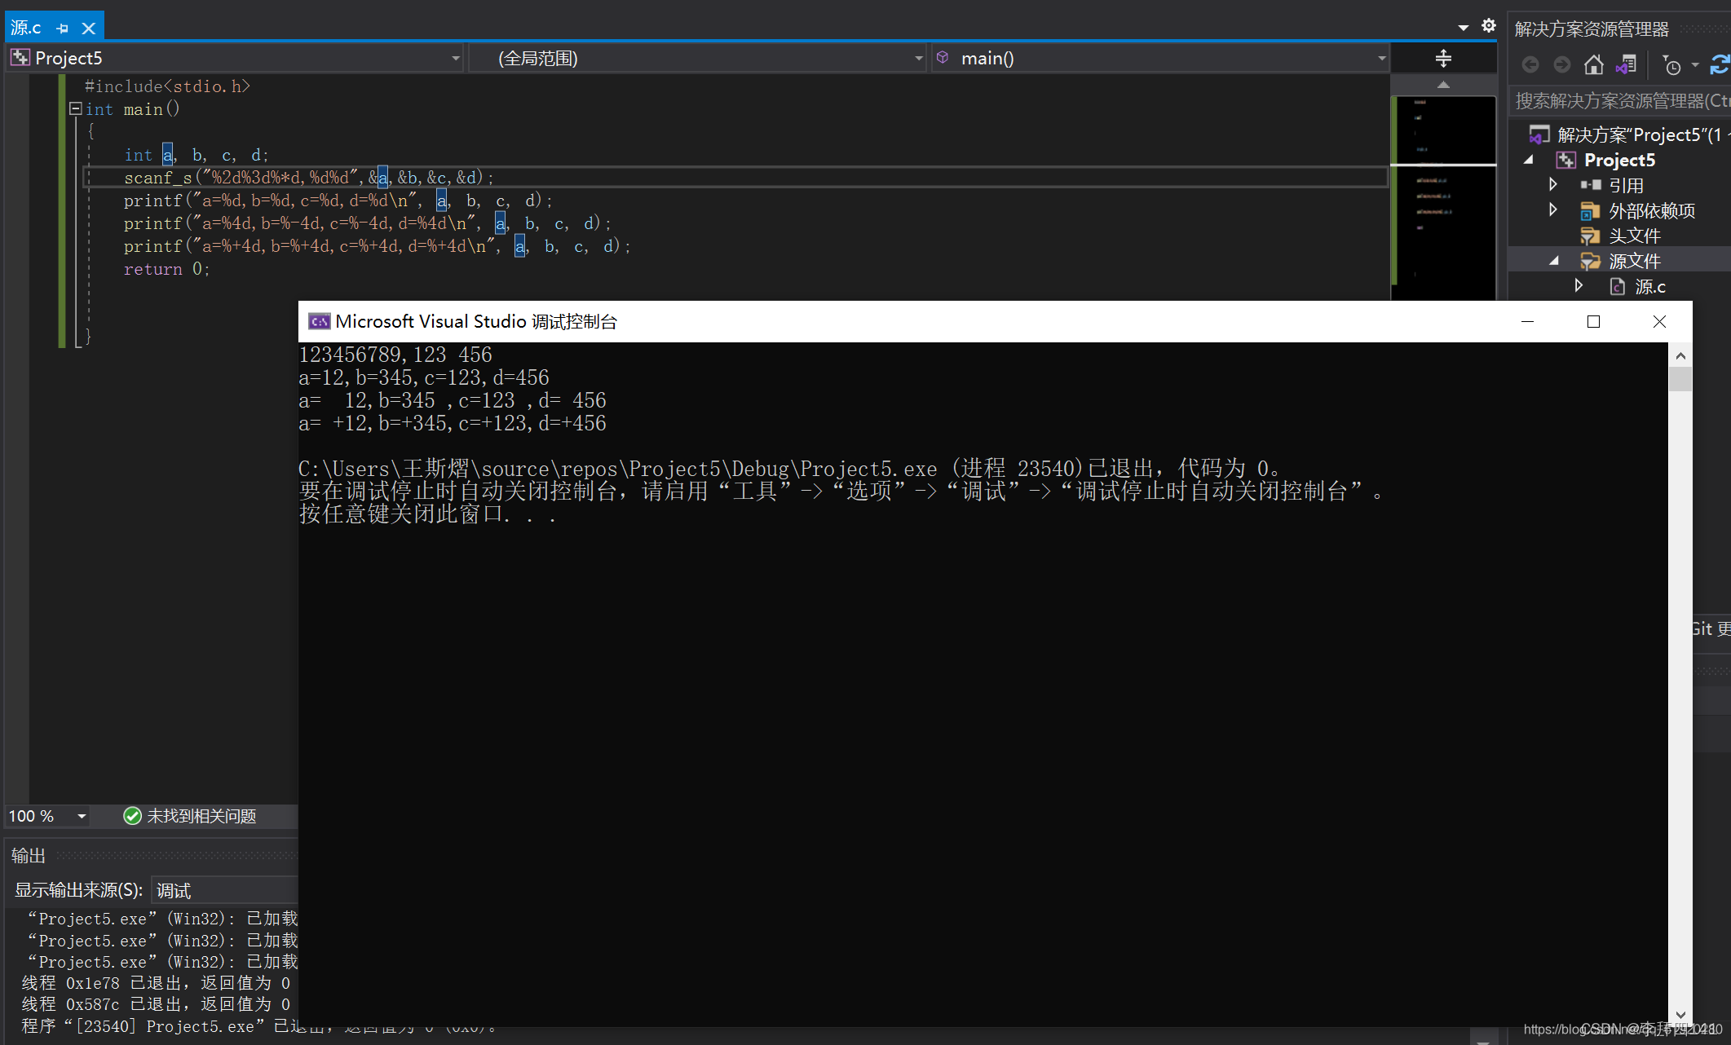Click the scanf_s line of code

pyautogui.click(x=308, y=177)
